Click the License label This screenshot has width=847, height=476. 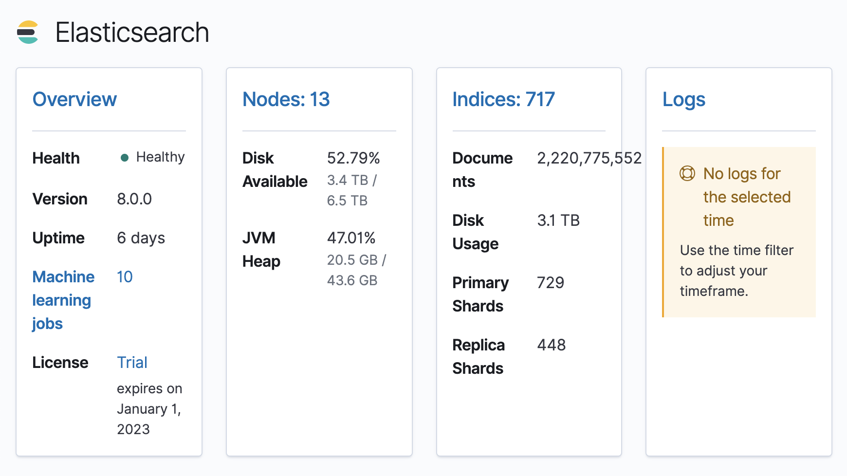tap(60, 362)
